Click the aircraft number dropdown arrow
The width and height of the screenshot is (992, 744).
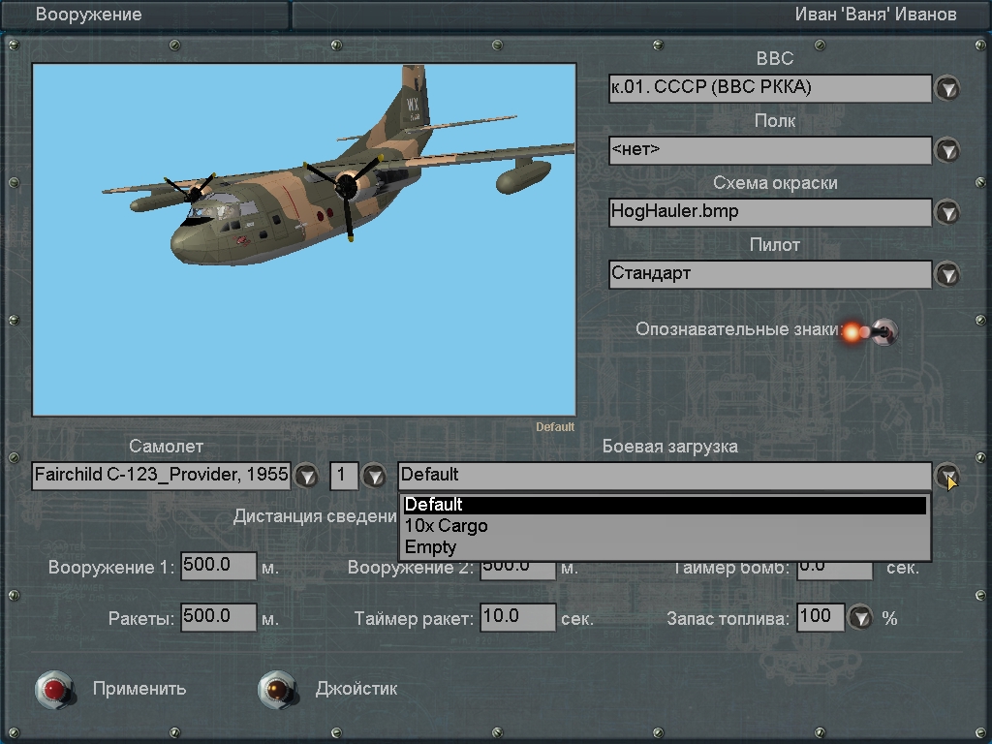pyautogui.click(x=374, y=476)
